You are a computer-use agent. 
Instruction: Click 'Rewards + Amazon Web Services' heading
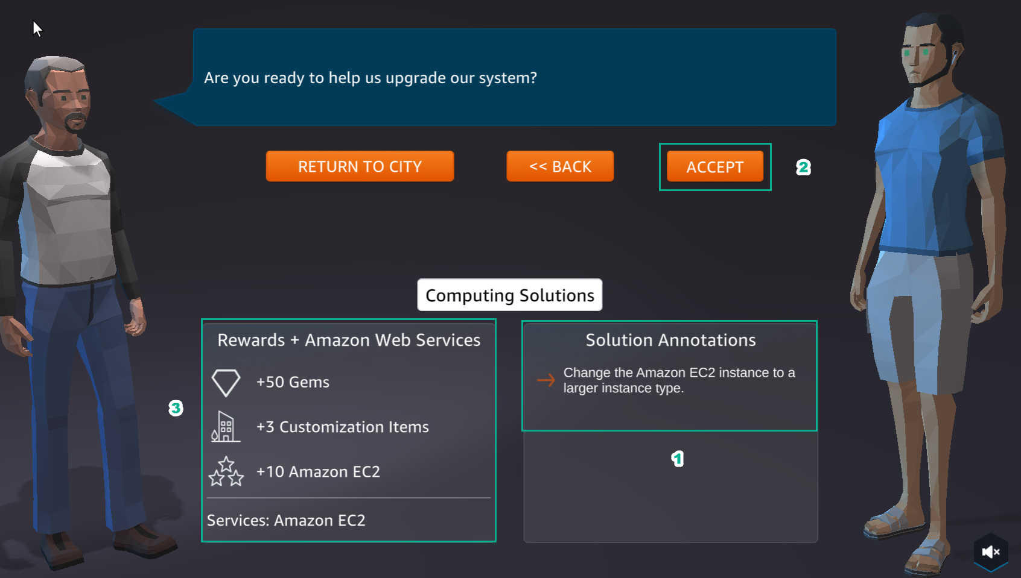pos(349,340)
